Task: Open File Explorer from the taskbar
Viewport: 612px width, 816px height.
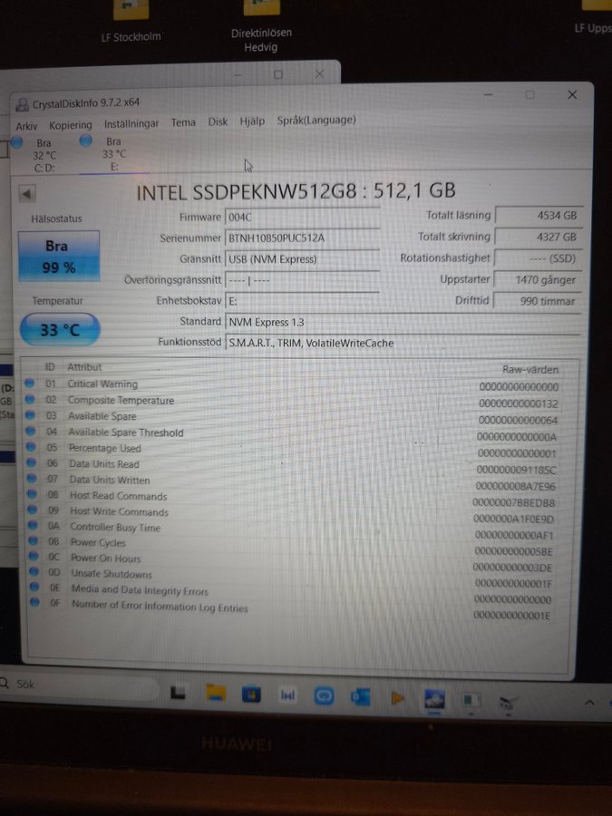Action: [x=215, y=695]
